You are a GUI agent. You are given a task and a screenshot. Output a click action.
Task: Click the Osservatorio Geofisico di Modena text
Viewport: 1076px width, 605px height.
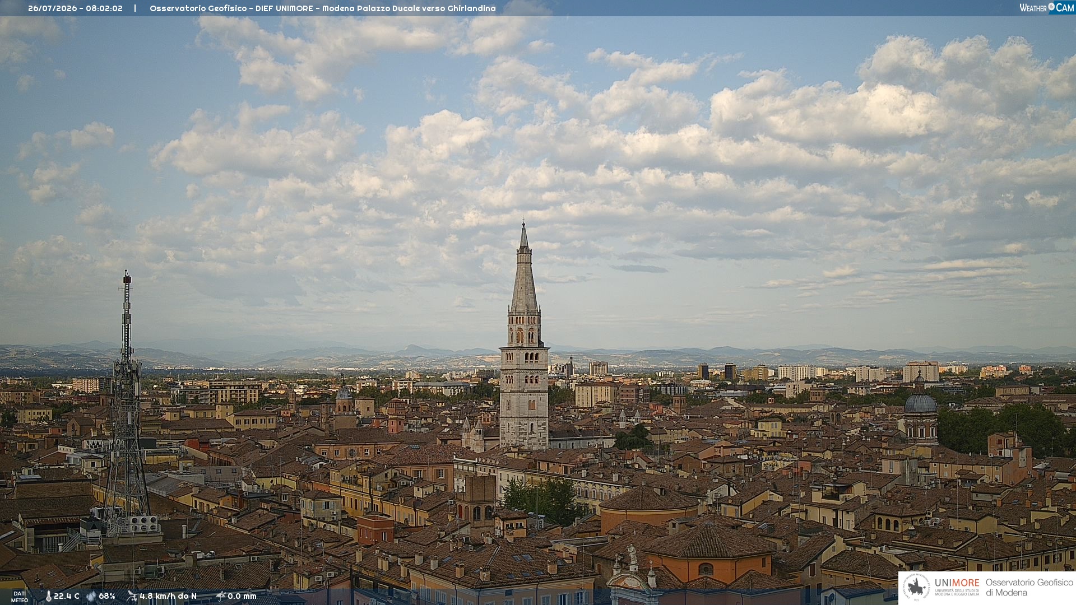tap(1029, 588)
